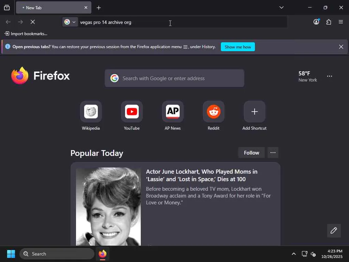The width and height of the screenshot is (349, 262).
Task: Open the Extensions puzzle icon
Action: pos(329,22)
